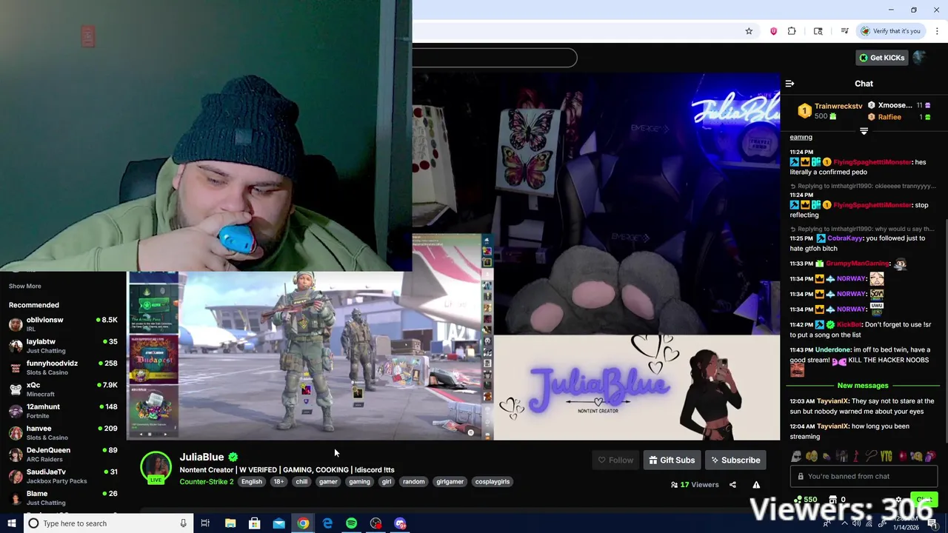Select the chill tag
Viewport: 948px width, 533px height.
tap(301, 482)
